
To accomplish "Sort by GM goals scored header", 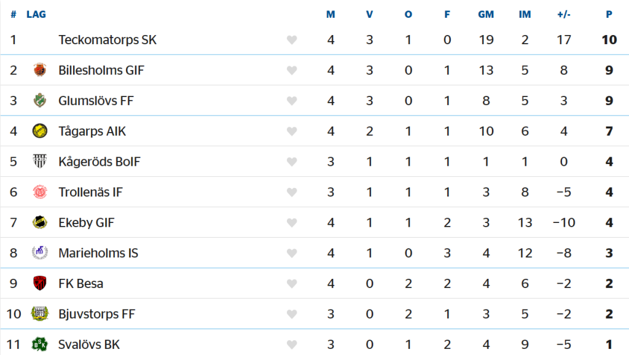I will coord(486,15).
